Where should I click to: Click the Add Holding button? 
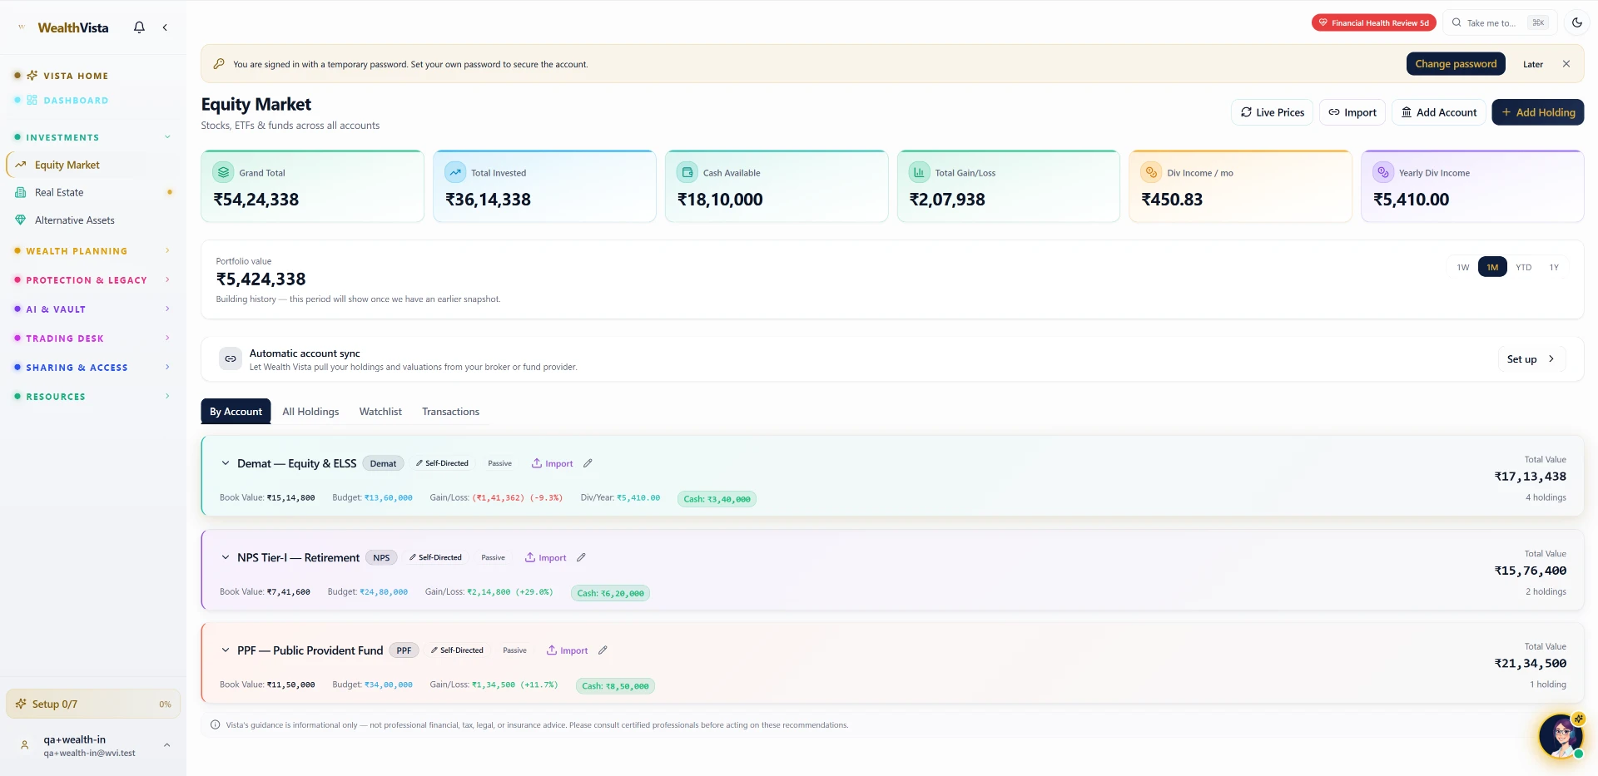[1537, 112]
